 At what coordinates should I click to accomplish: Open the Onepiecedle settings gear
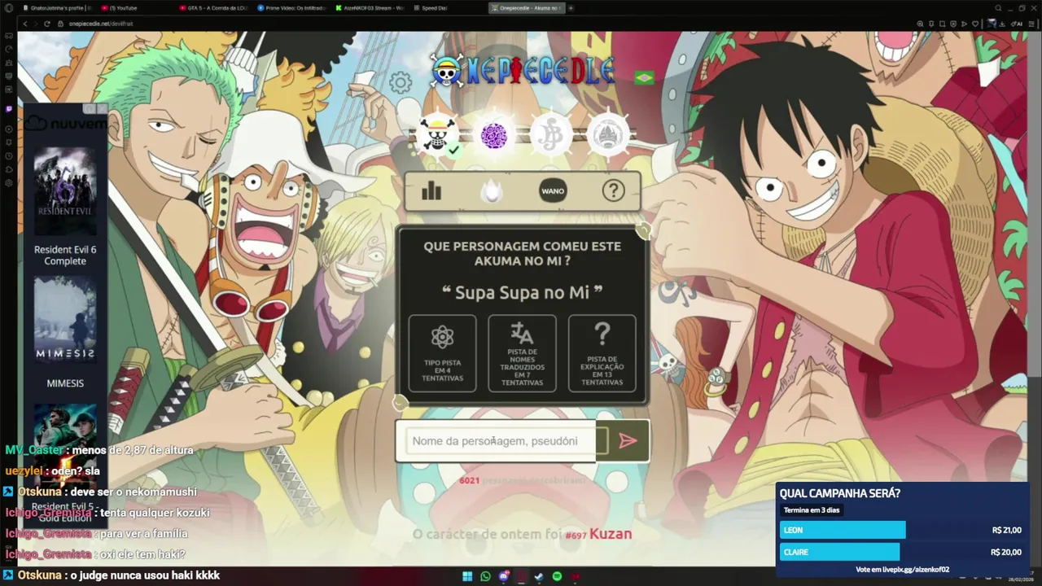pos(400,82)
